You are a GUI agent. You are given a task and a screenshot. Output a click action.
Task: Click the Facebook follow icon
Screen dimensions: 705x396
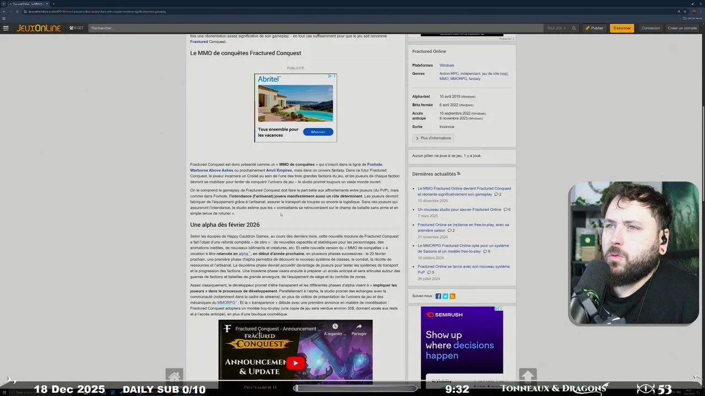[438, 296]
